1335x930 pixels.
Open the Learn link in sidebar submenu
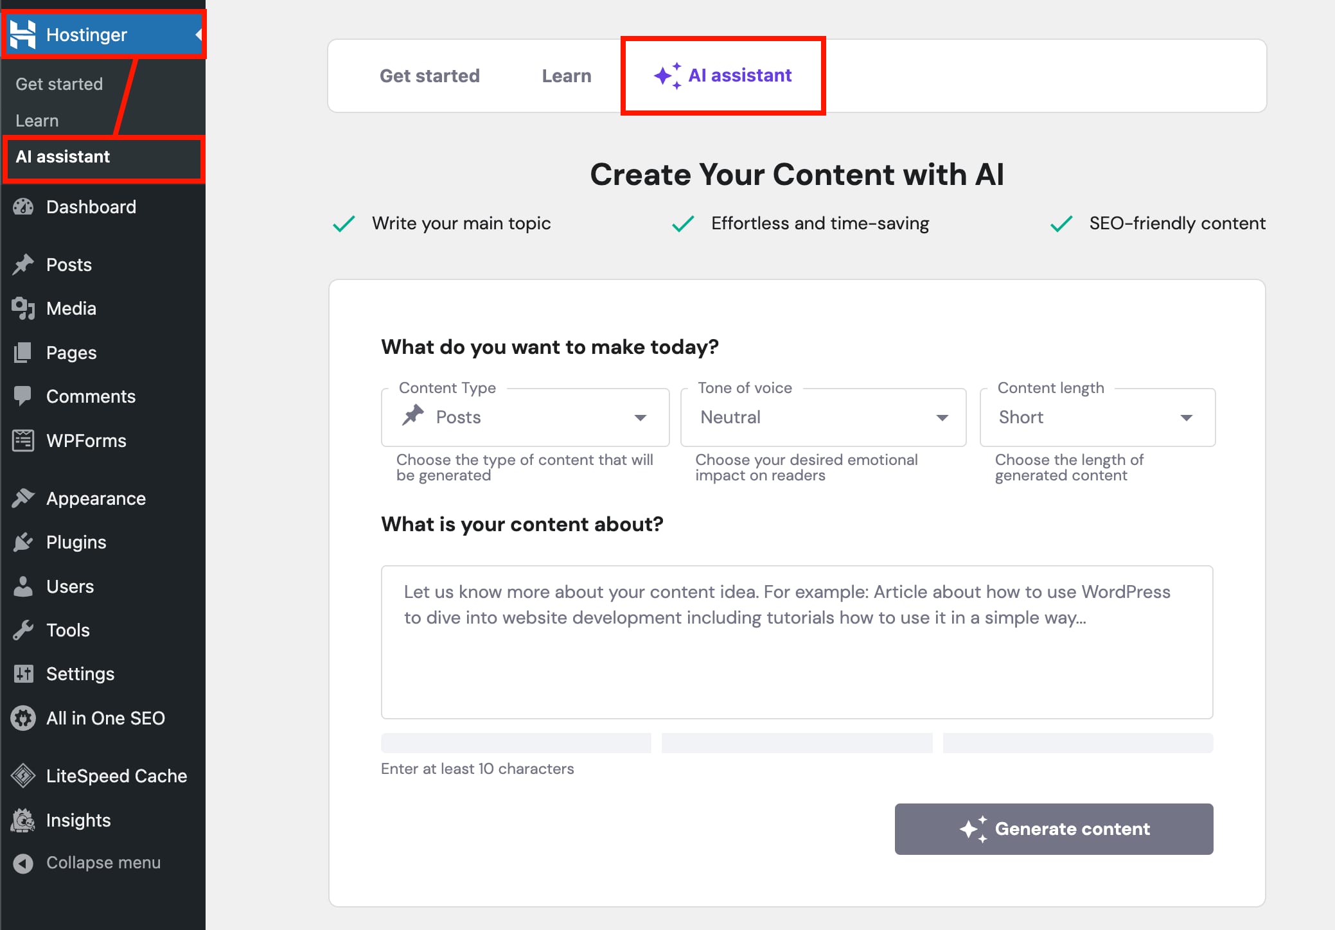(37, 121)
